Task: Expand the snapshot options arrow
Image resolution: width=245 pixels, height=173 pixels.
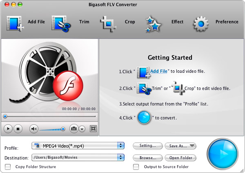Action: pyautogui.click(x=82, y=129)
